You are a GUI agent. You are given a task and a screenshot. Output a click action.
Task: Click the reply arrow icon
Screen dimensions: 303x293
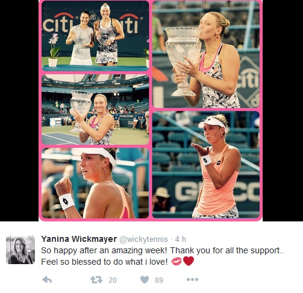click(47, 280)
